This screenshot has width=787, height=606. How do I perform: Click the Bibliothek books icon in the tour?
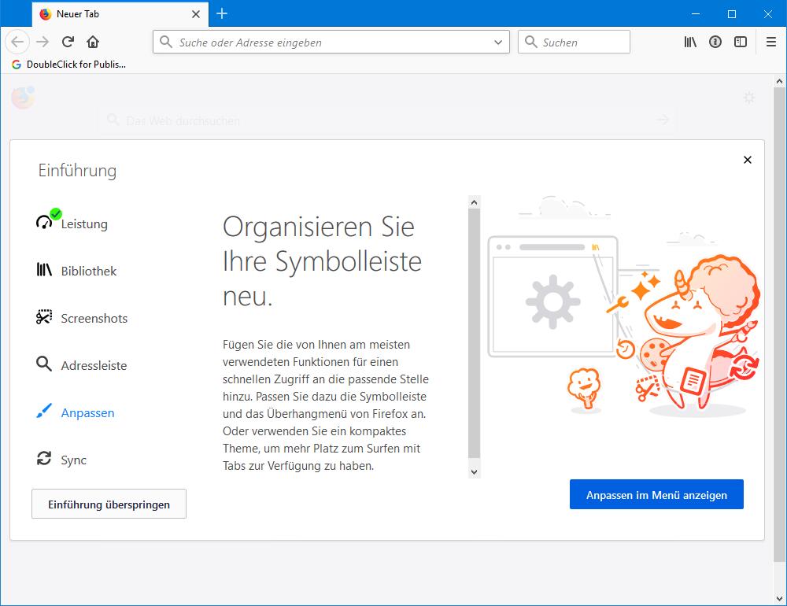pyautogui.click(x=44, y=270)
